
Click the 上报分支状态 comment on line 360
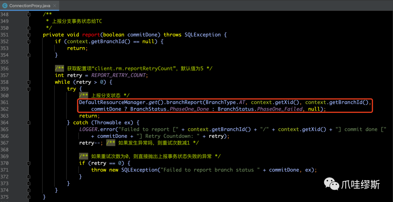[104, 95]
